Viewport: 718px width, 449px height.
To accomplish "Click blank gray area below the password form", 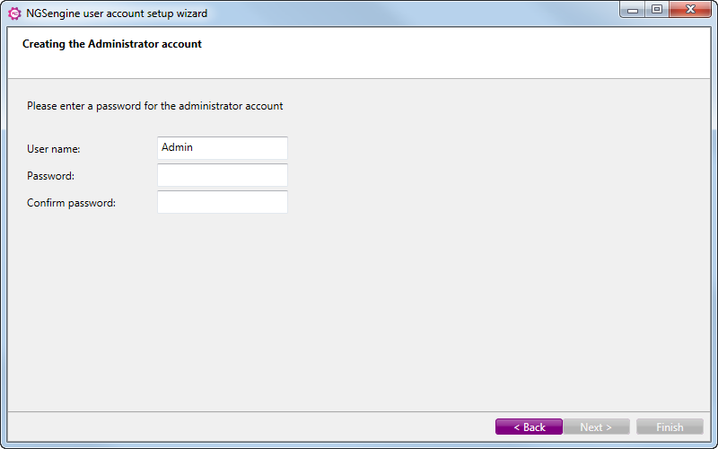I will pos(359,312).
